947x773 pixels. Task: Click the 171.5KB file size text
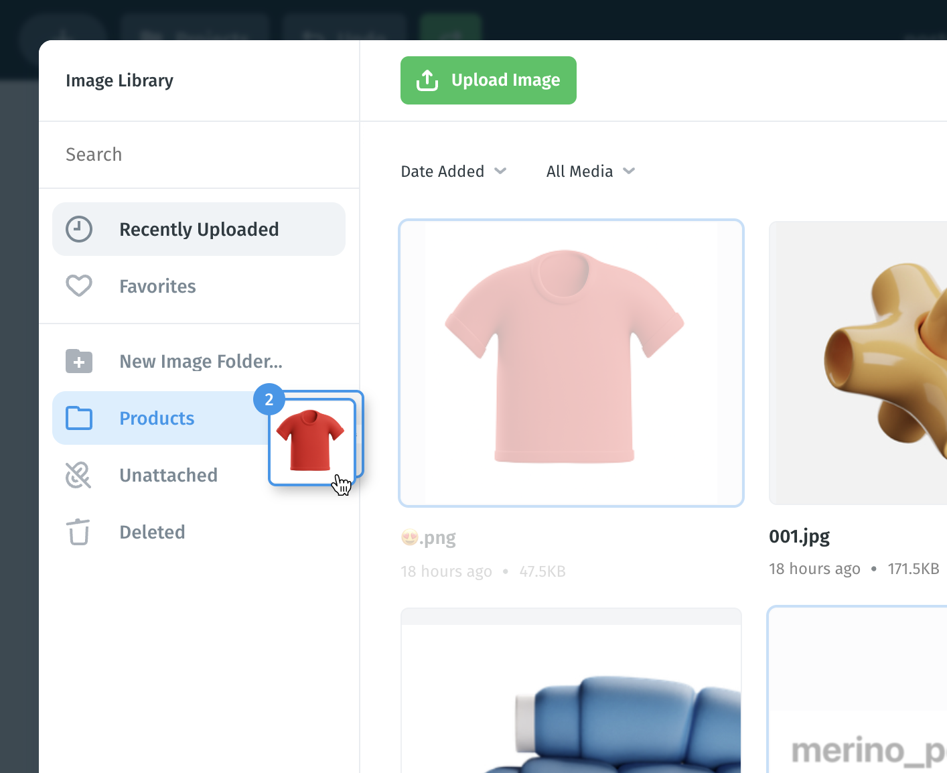coord(914,569)
